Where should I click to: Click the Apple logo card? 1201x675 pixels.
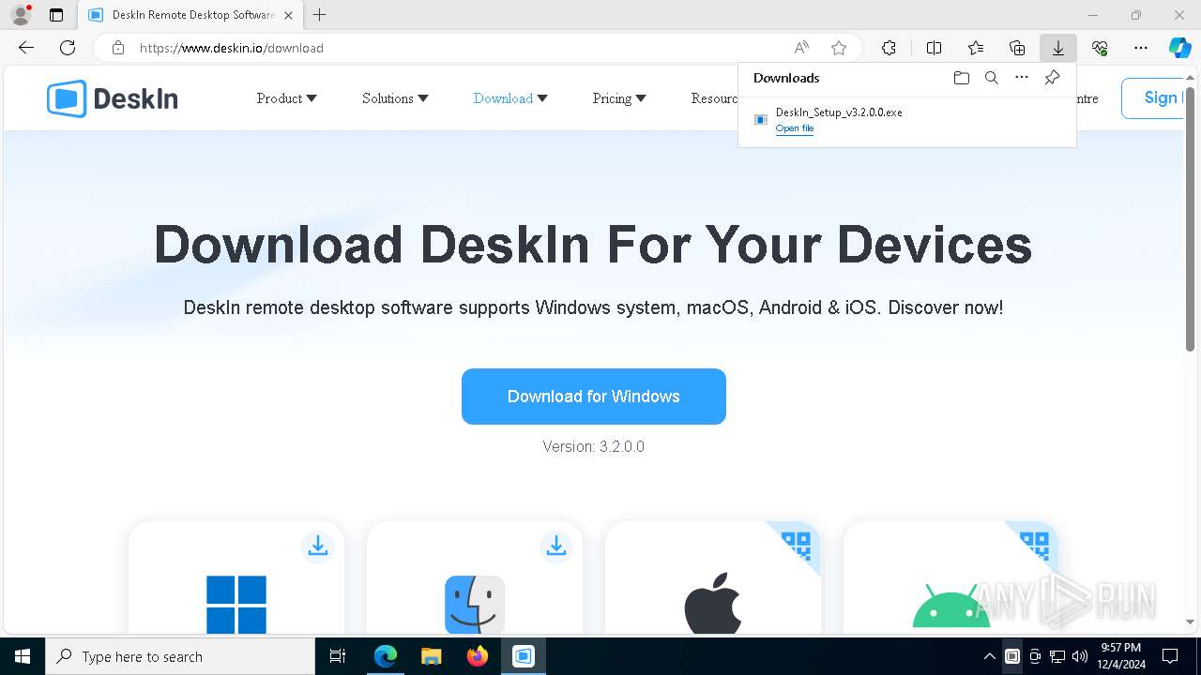tap(713, 605)
